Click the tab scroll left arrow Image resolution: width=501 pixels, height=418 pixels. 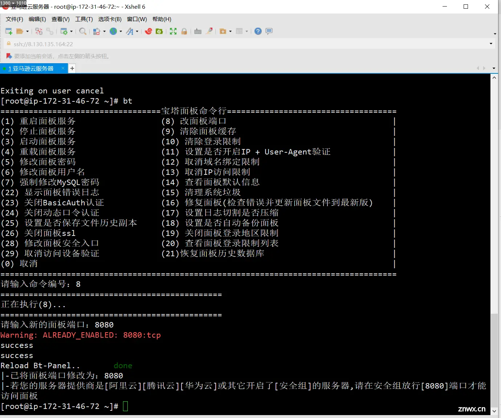(478, 68)
